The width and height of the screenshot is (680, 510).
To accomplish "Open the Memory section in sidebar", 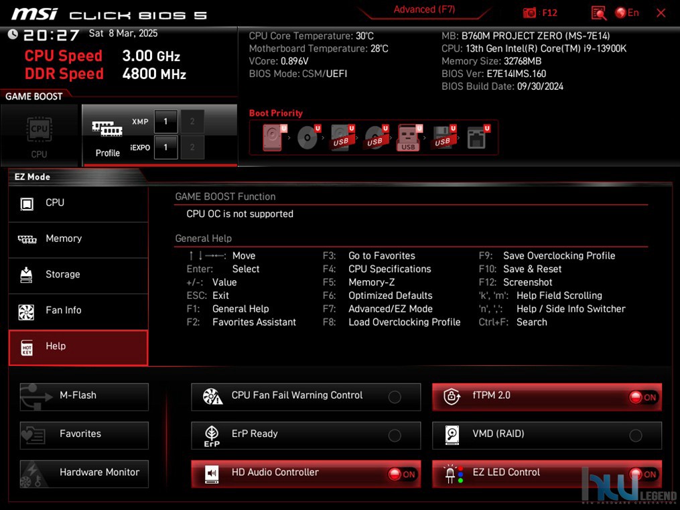I will coord(78,239).
